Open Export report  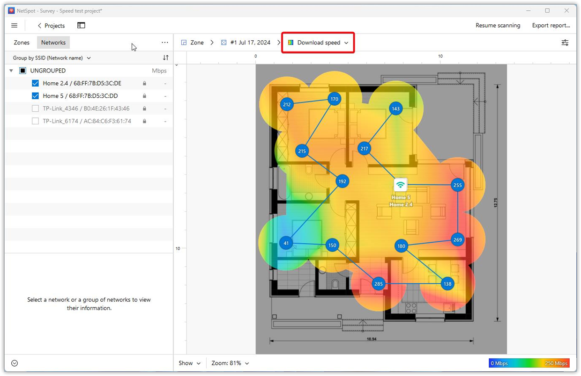(551, 25)
